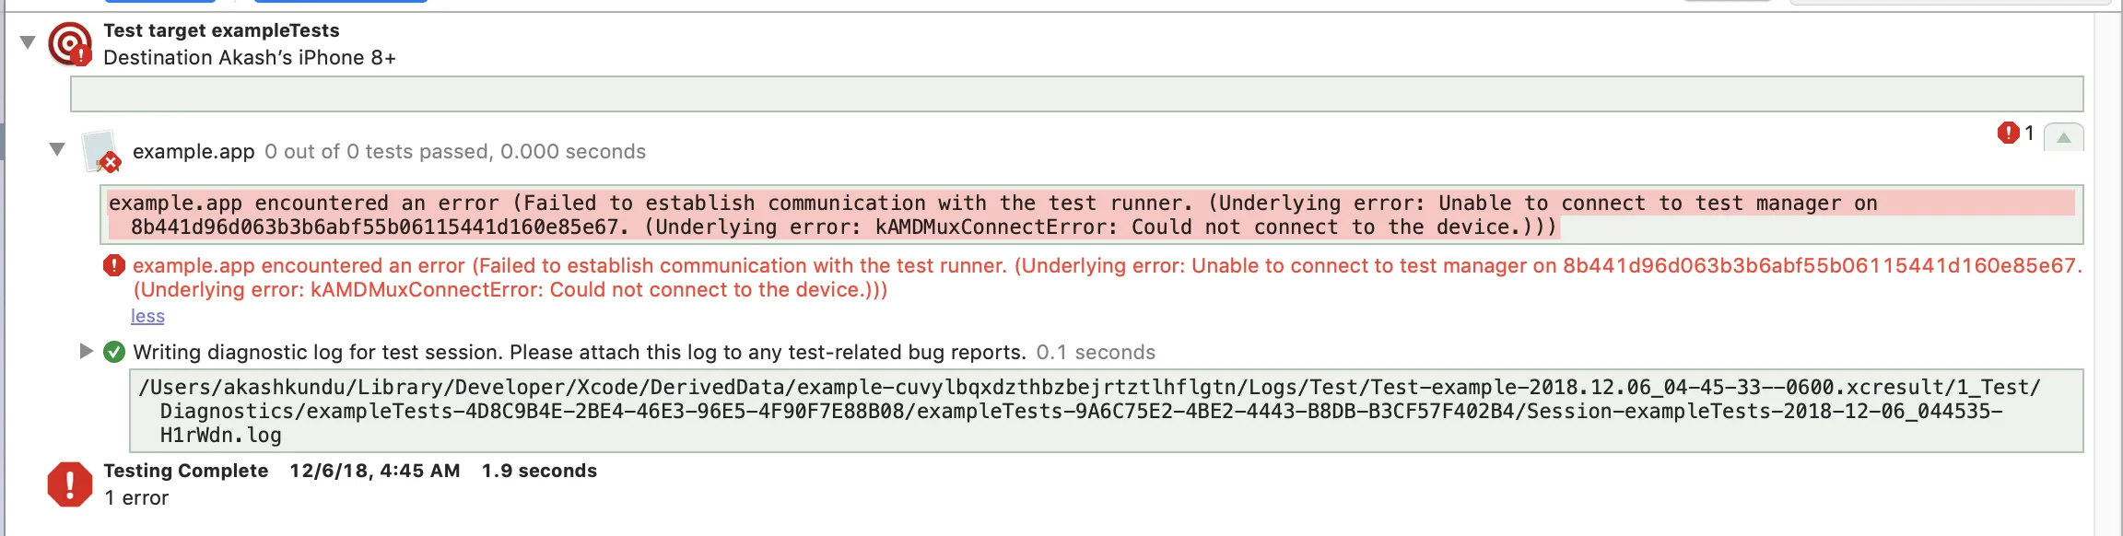The image size is (2123, 536).
Task: Click the empty green box under Destination
Action: point(1076,94)
